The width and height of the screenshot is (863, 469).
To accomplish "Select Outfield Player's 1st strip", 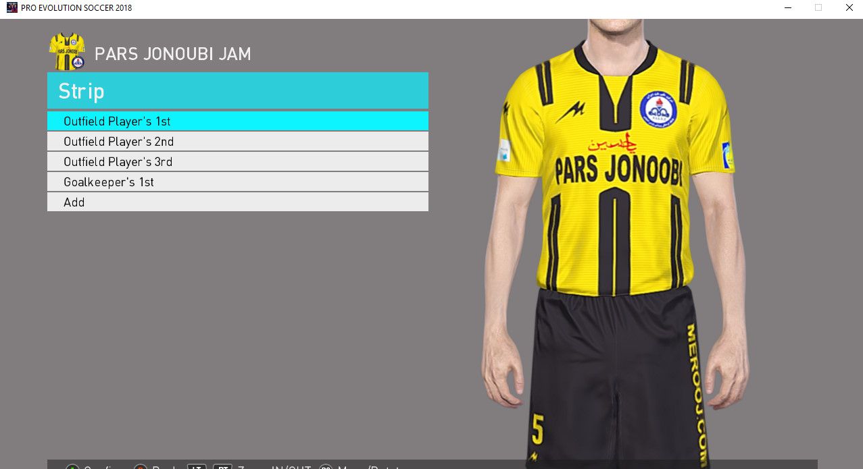I will click(237, 121).
